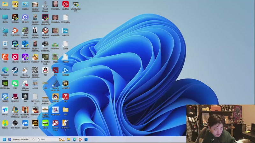This screenshot has height=143, width=255.
Task: Click the news widget text on the taskbar
Action: tap(21, 140)
